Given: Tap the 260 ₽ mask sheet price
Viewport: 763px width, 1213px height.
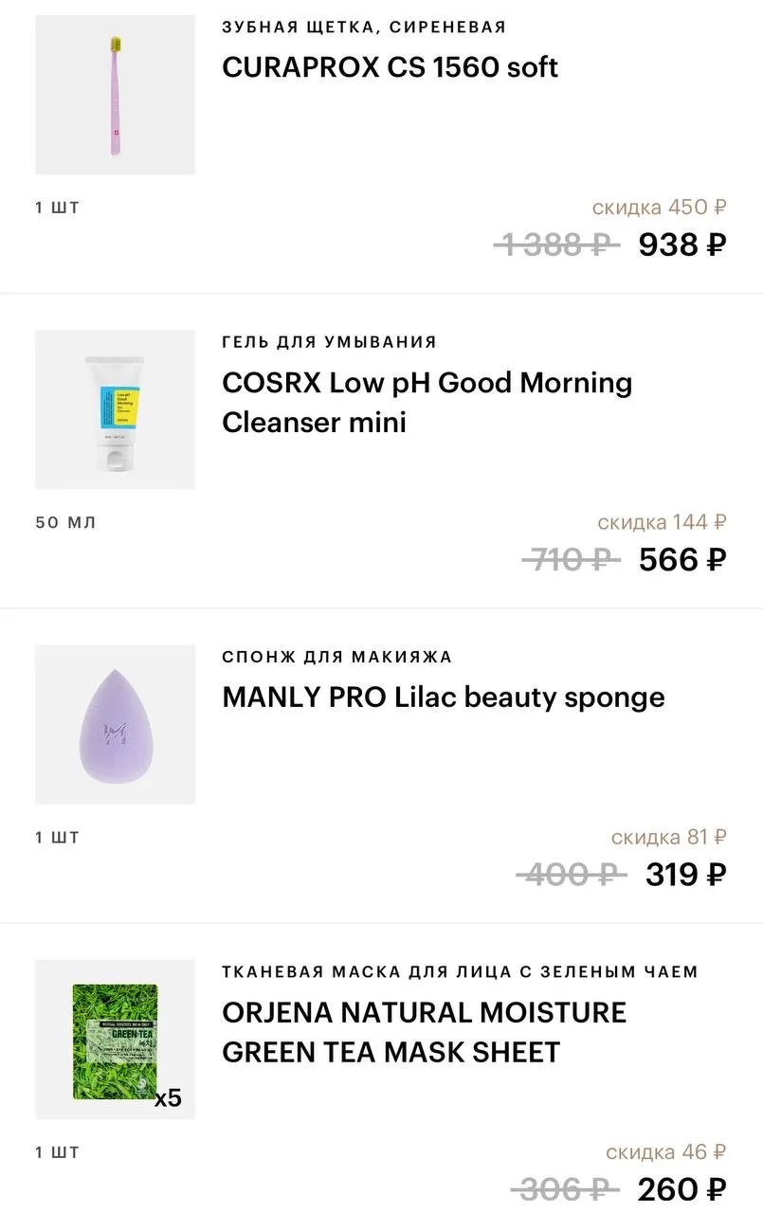Looking at the screenshot, I should pos(681,1188).
